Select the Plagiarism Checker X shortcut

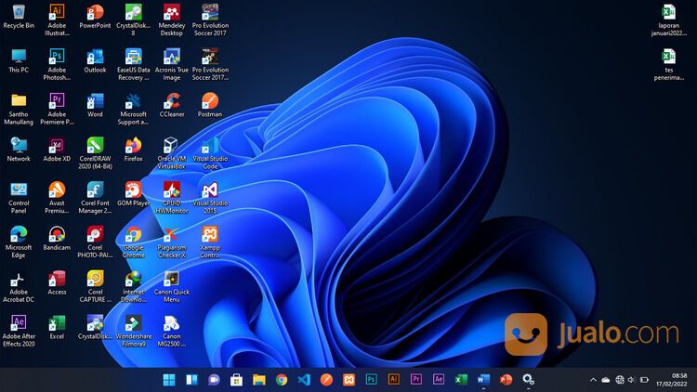coord(172,242)
